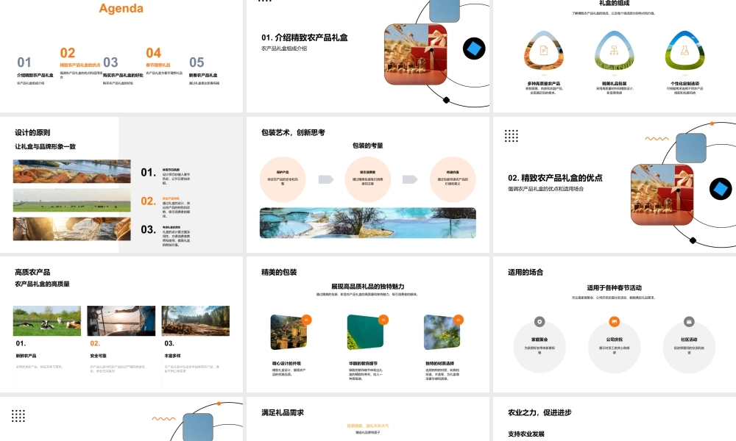The width and height of the screenshot is (736, 441).
Task: Click the blue diamond icon on slide 01. 介绍精致农产品礼盒
Action: 474,49
